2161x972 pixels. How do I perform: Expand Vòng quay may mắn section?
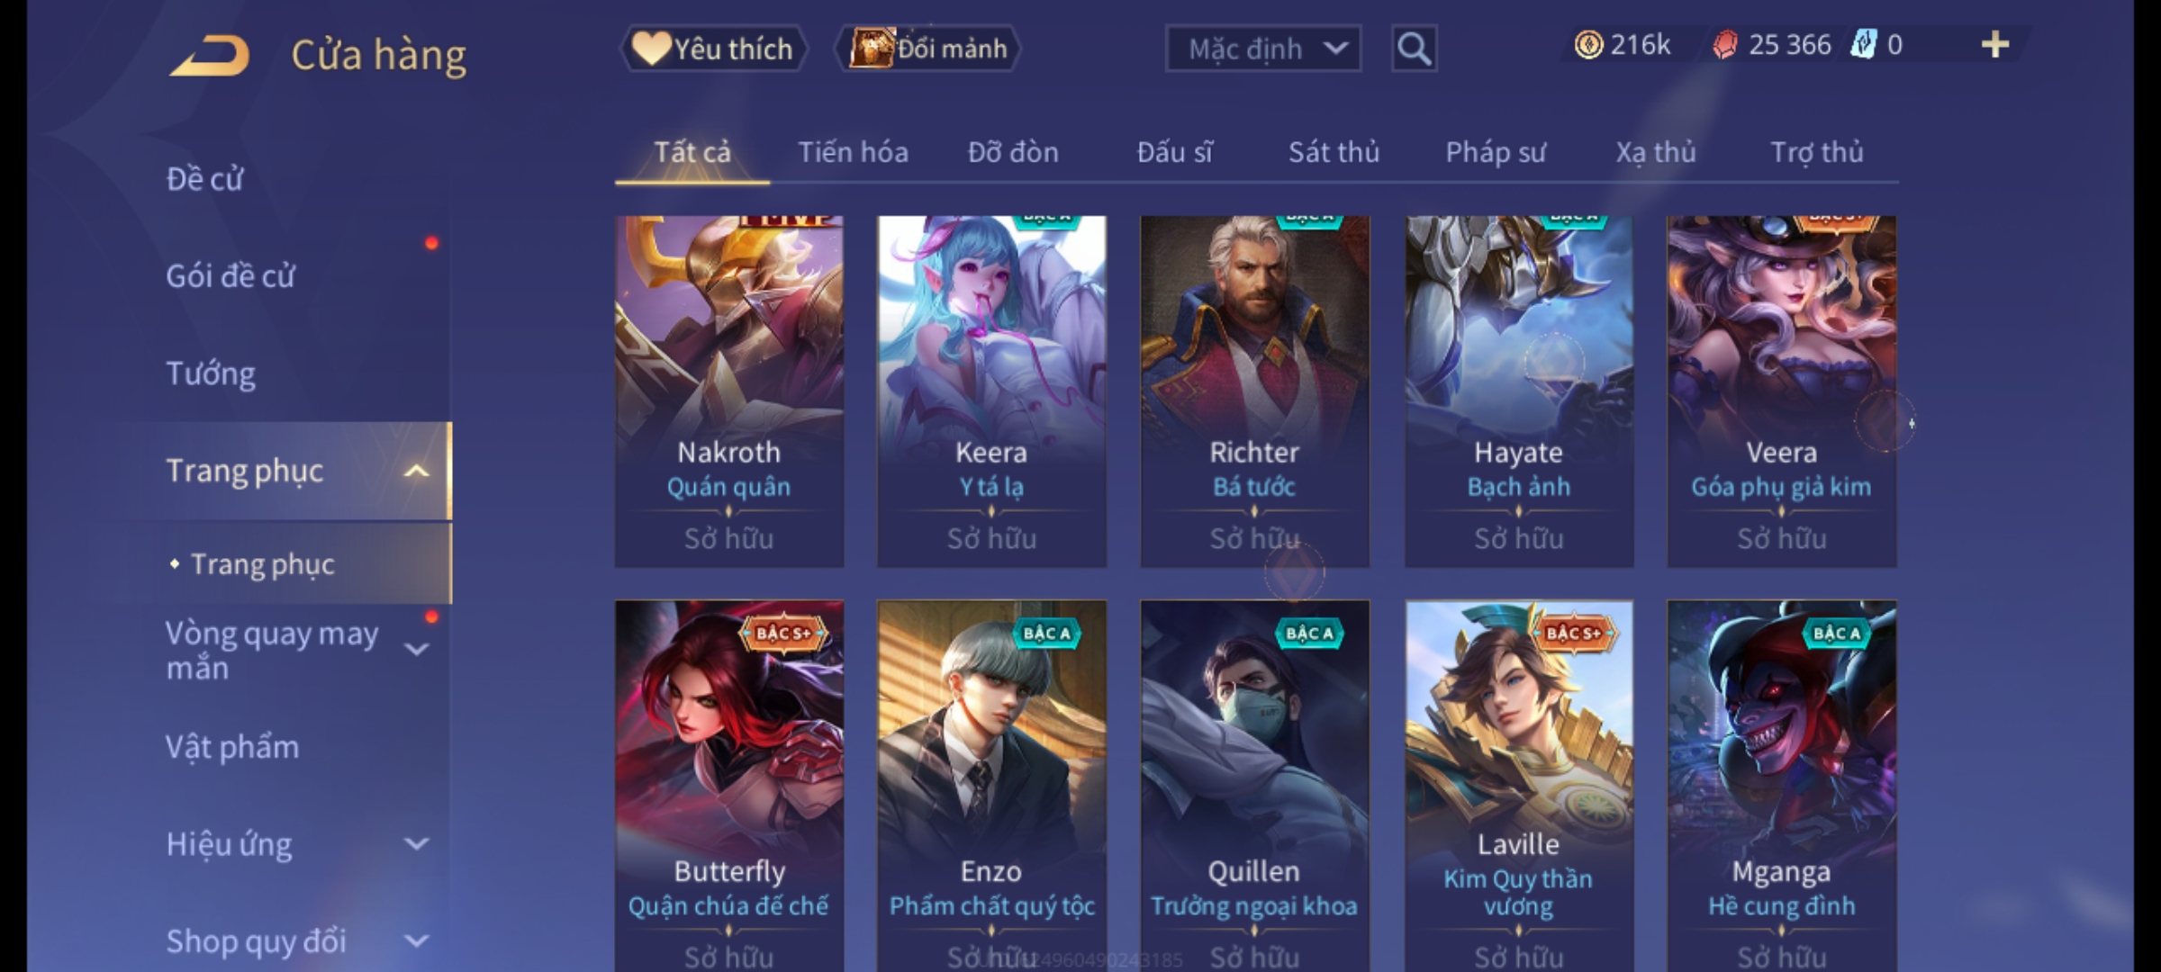[416, 649]
